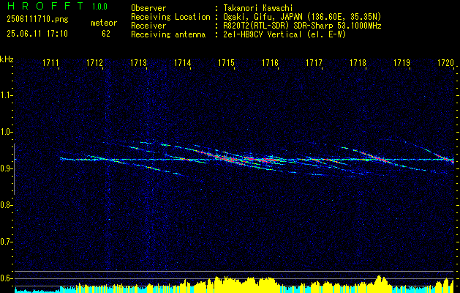Click observer name Takanori Kawachi
Image resolution: width=460 pixels, height=293 pixels.
pos(258,8)
